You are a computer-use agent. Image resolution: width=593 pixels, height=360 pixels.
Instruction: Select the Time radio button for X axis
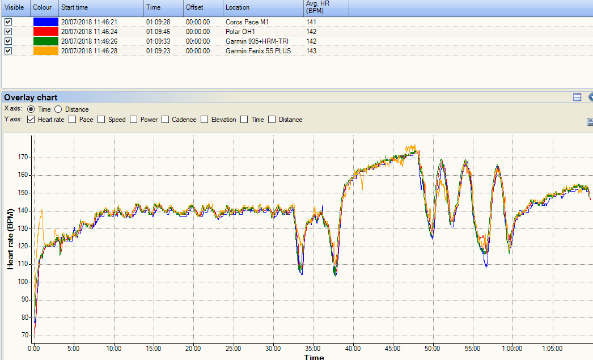[31, 109]
